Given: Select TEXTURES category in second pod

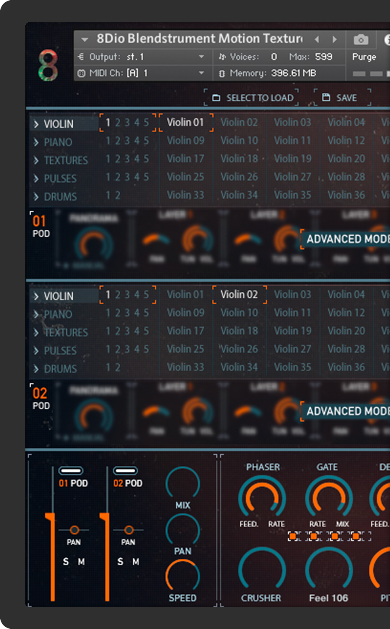Looking at the screenshot, I should pos(66,332).
